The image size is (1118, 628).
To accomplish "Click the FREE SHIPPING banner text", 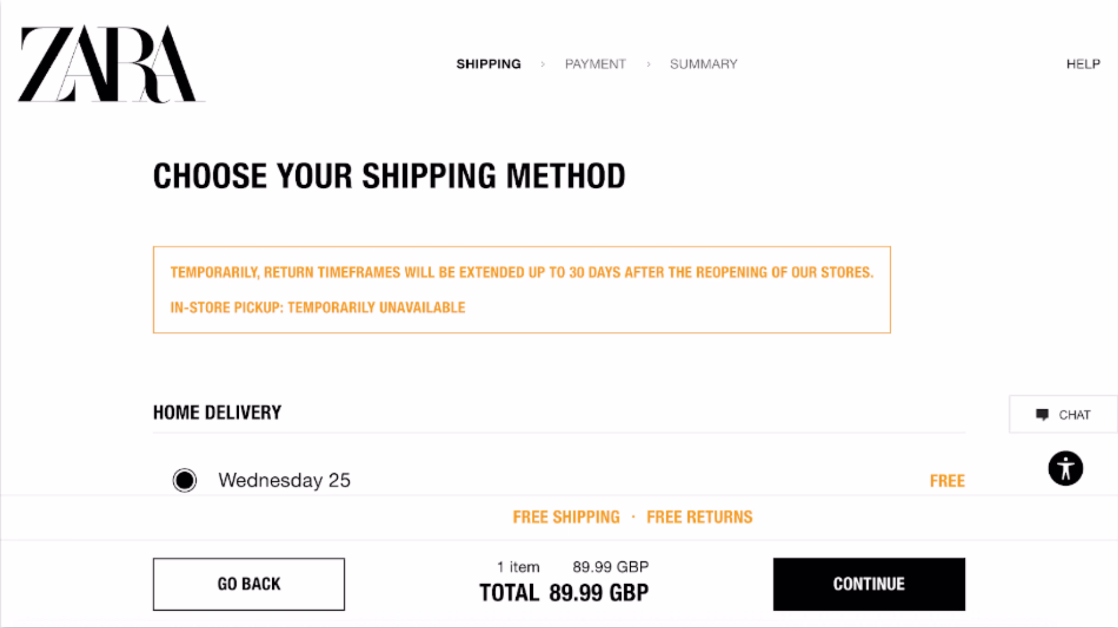I will (x=566, y=517).
